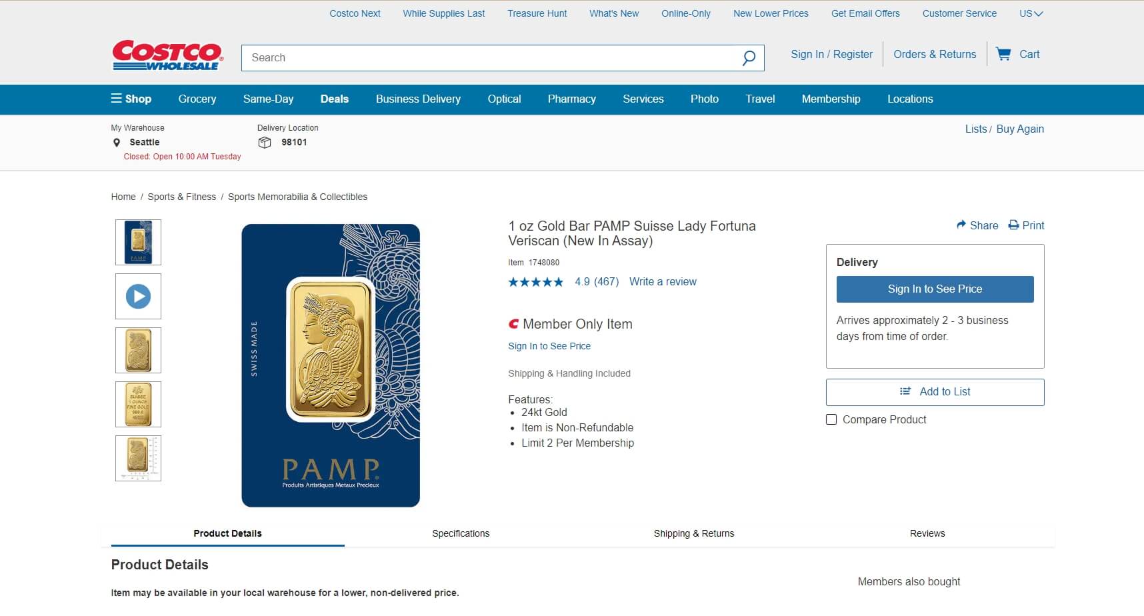
Task: Switch to the Specifications tab
Action: (461, 533)
